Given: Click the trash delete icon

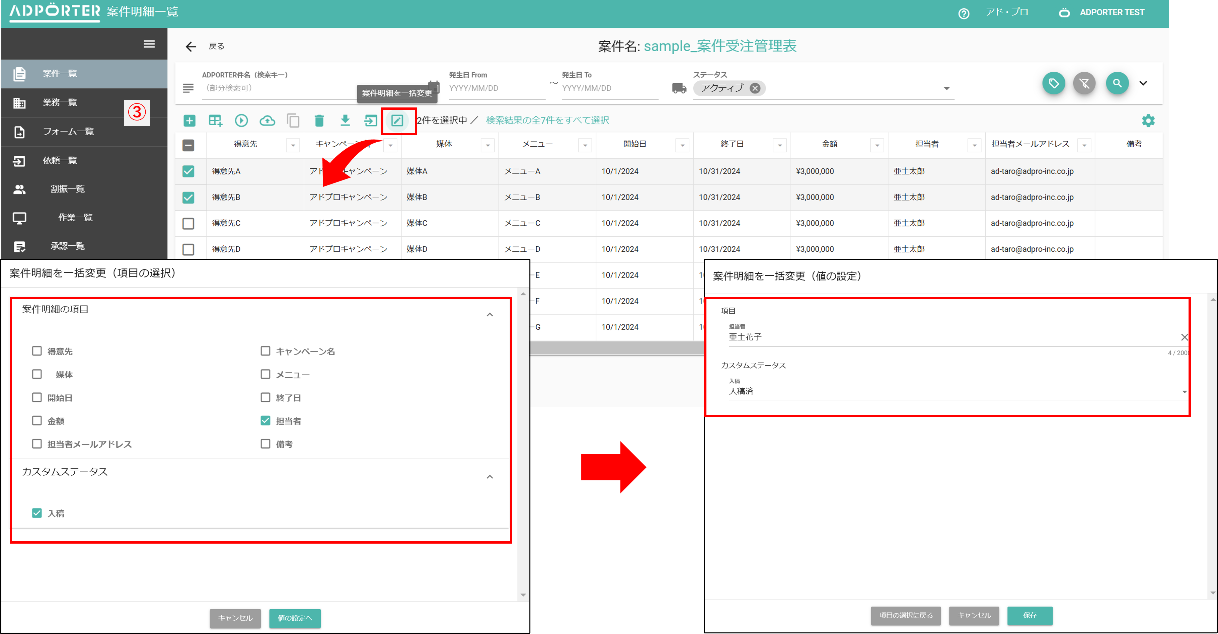Looking at the screenshot, I should tap(319, 121).
